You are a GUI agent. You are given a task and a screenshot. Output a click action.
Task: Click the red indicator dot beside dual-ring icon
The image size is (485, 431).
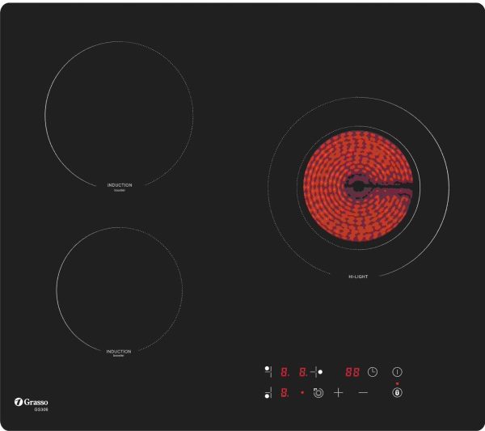click(302, 393)
